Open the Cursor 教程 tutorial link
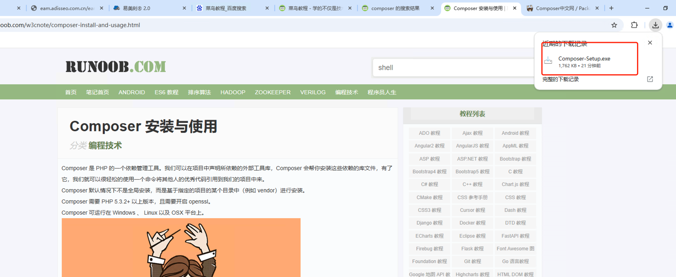 pyautogui.click(x=473, y=210)
